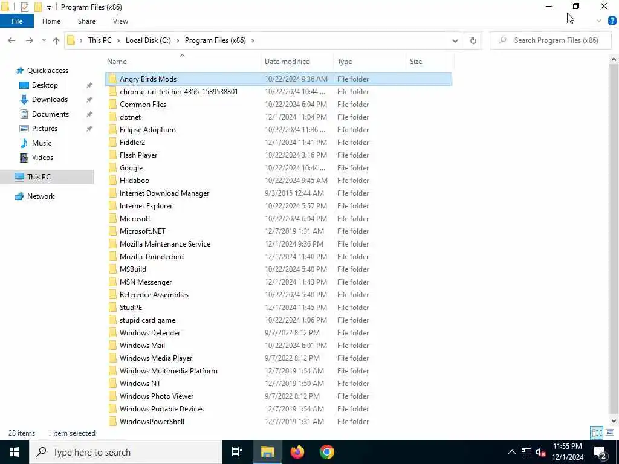Customize Quick Access Toolbar dropdown
The image size is (619, 464).
coord(49,7)
